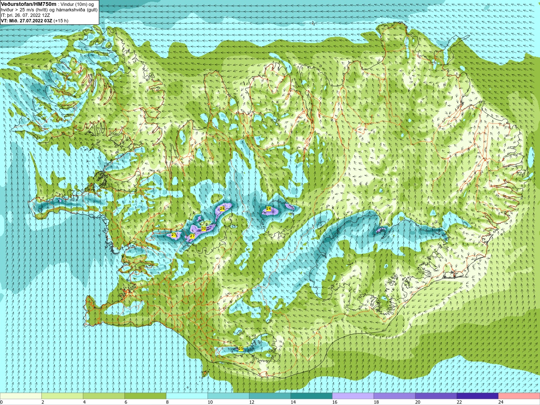Click the light green 2–4 m/s legend swatch
540x405 pixels.
tap(62, 396)
